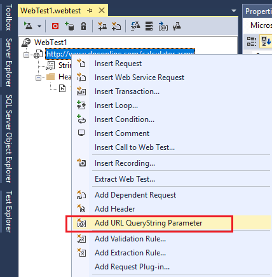Viewport: 272px width, 277px height.
Task: Click the Run Test flask icon
Action: click(x=28, y=26)
